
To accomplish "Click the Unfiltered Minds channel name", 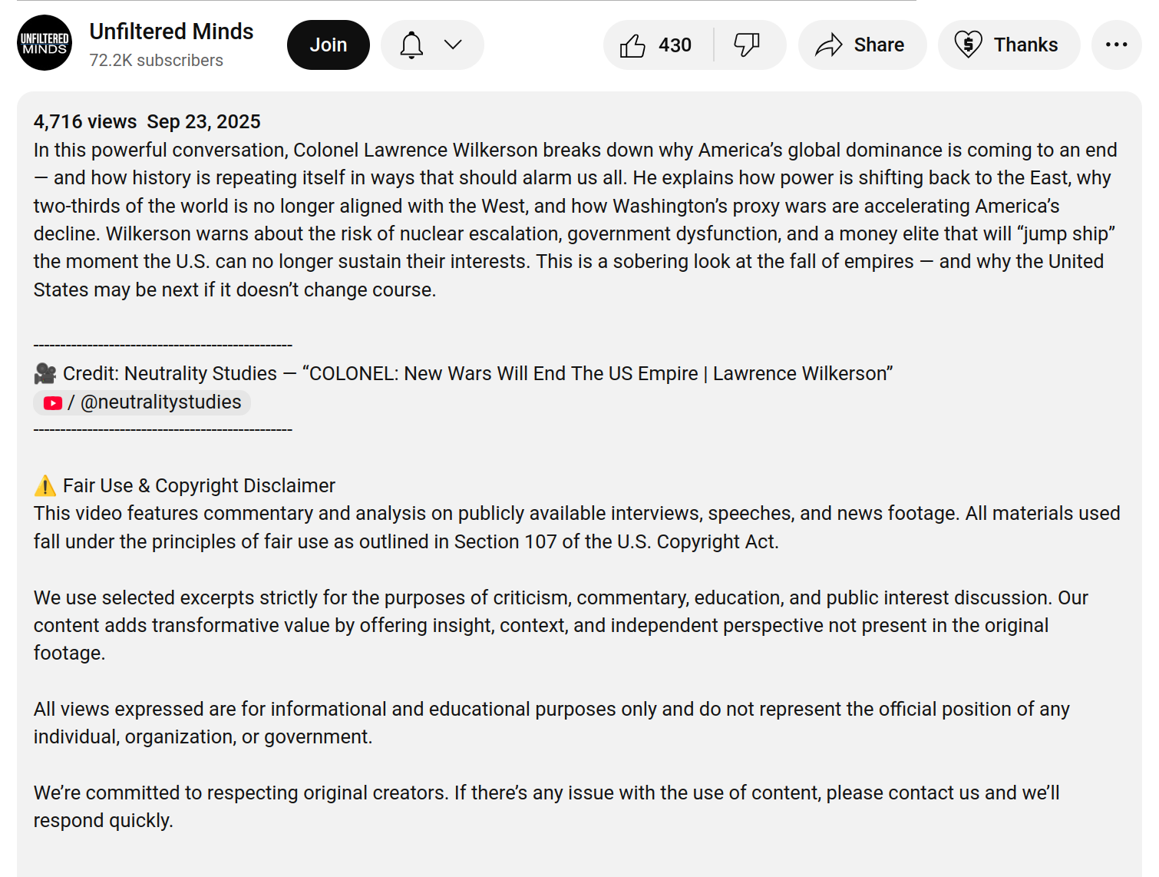I will (x=171, y=31).
